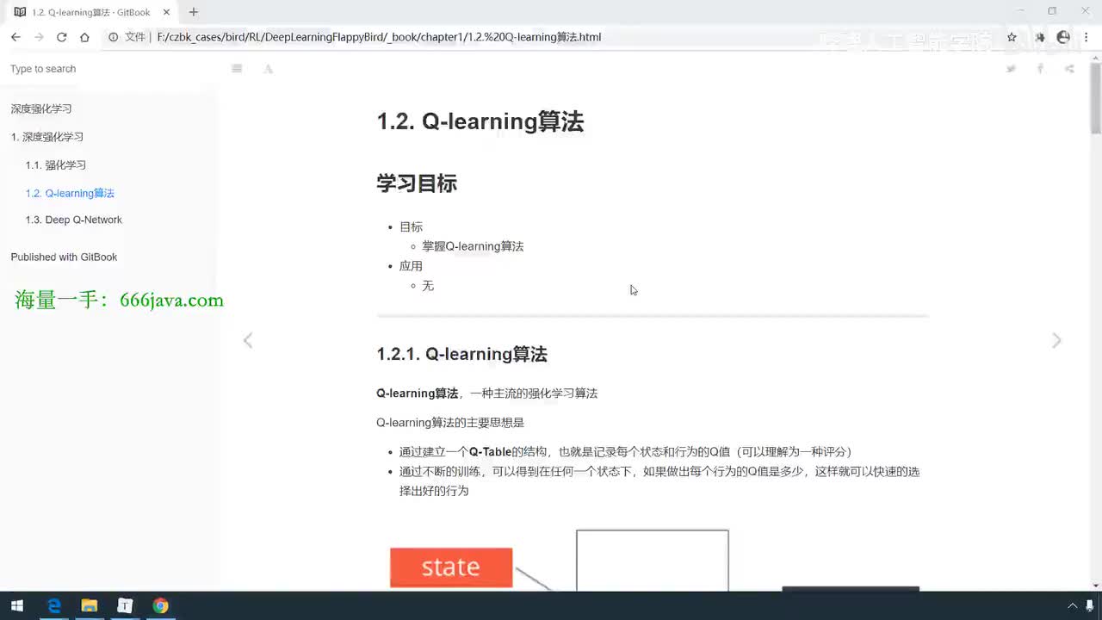
Task: Open the share options icon
Action: 1069,69
